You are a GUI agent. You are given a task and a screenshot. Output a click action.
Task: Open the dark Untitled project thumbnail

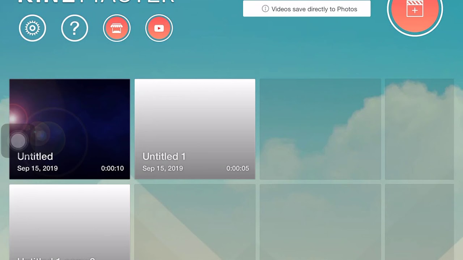pyautogui.click(x=69, y=129)
